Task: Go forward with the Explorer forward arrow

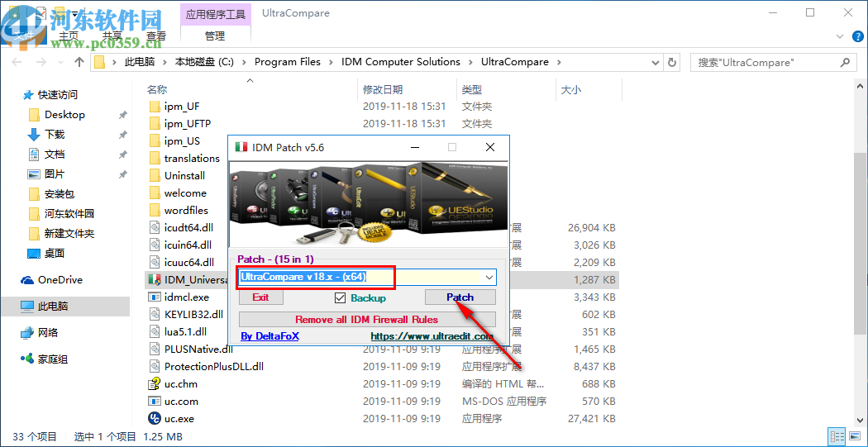Action: coord(41,62)
